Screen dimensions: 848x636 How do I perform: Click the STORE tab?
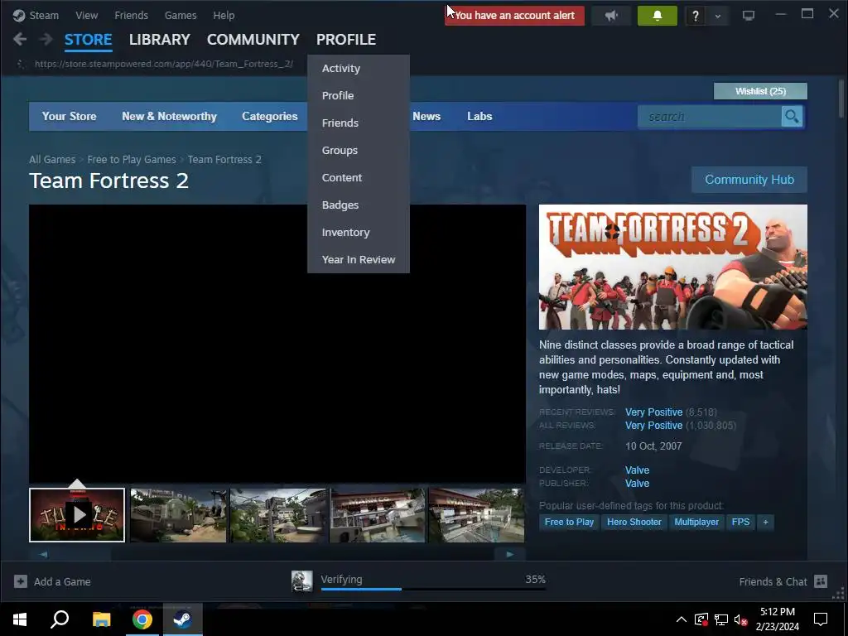(x=88, y=40)
